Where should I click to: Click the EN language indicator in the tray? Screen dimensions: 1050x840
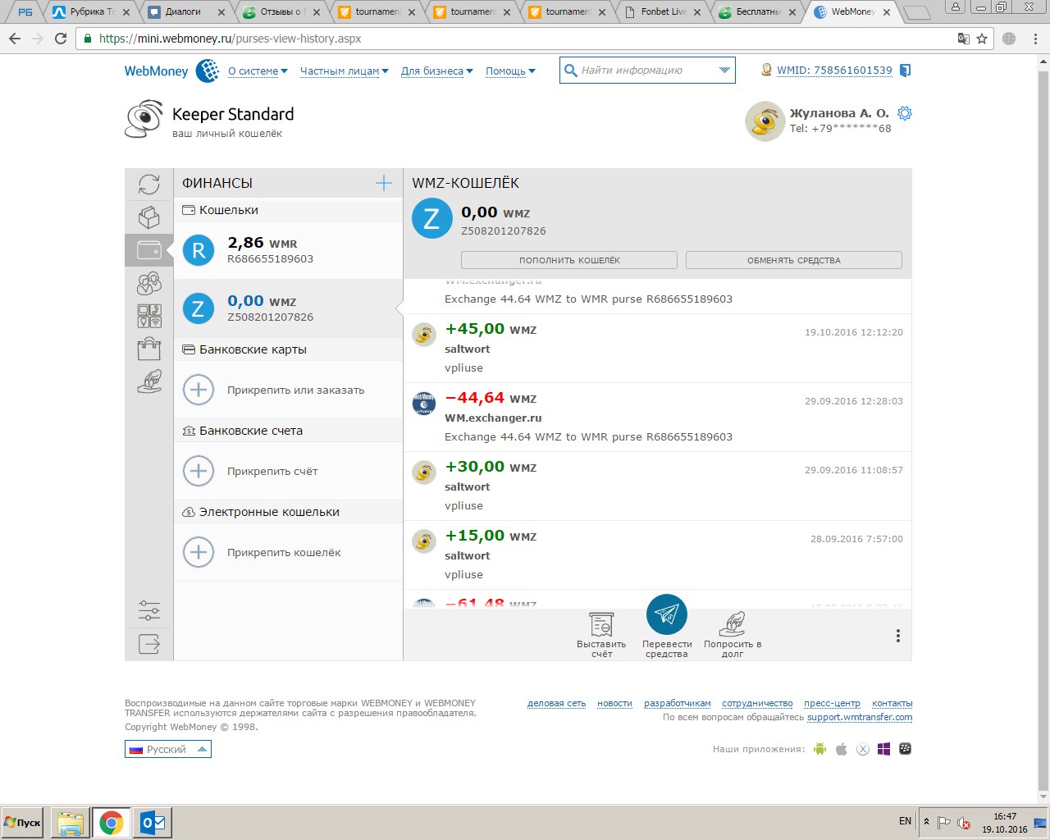[905, 821]
